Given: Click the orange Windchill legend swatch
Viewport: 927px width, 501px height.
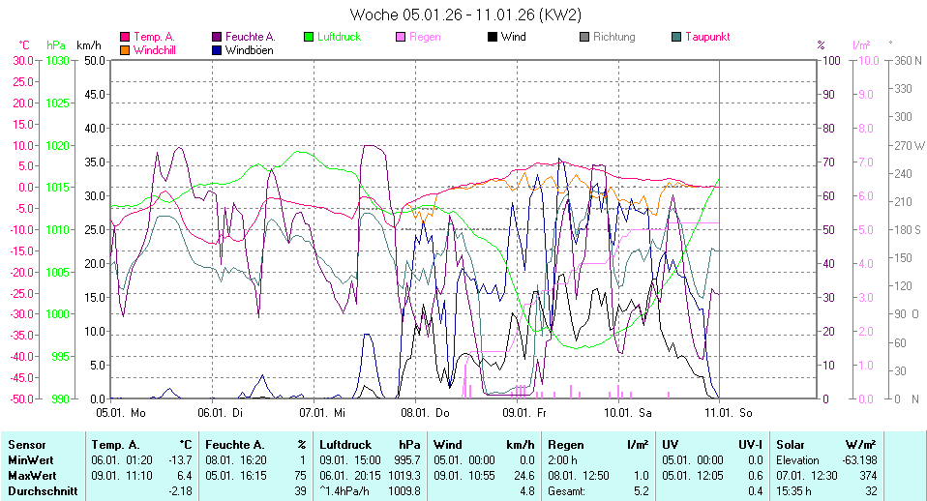Looking at the screenshot, I should click(x=125, y=50).
